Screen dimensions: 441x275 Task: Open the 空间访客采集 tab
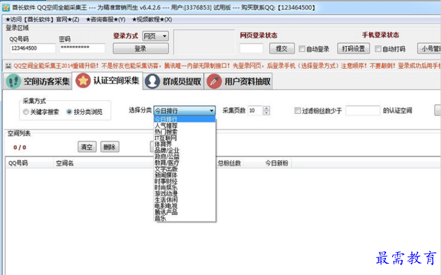coord(38,81)
